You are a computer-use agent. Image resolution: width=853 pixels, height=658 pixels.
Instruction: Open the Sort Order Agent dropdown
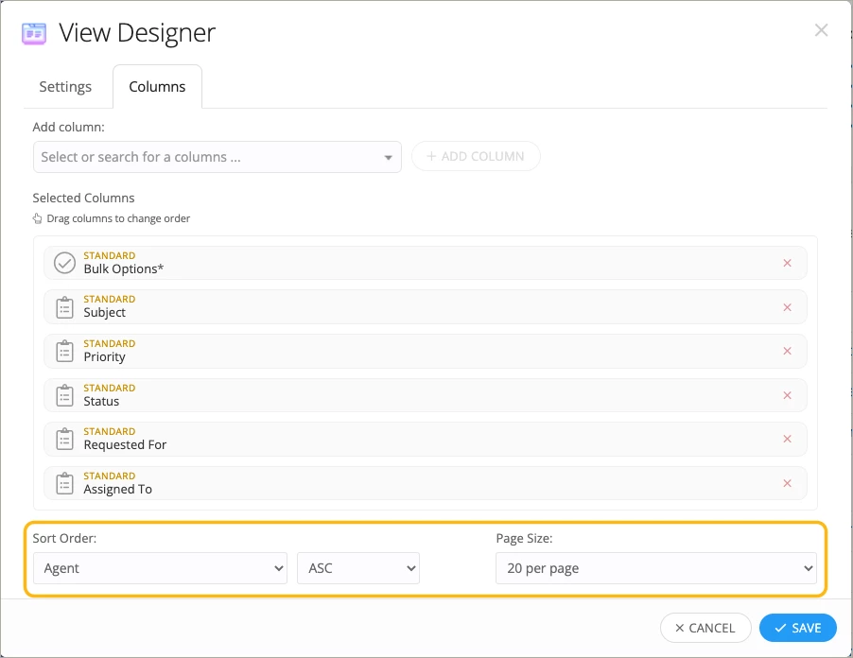pos(160,568)
